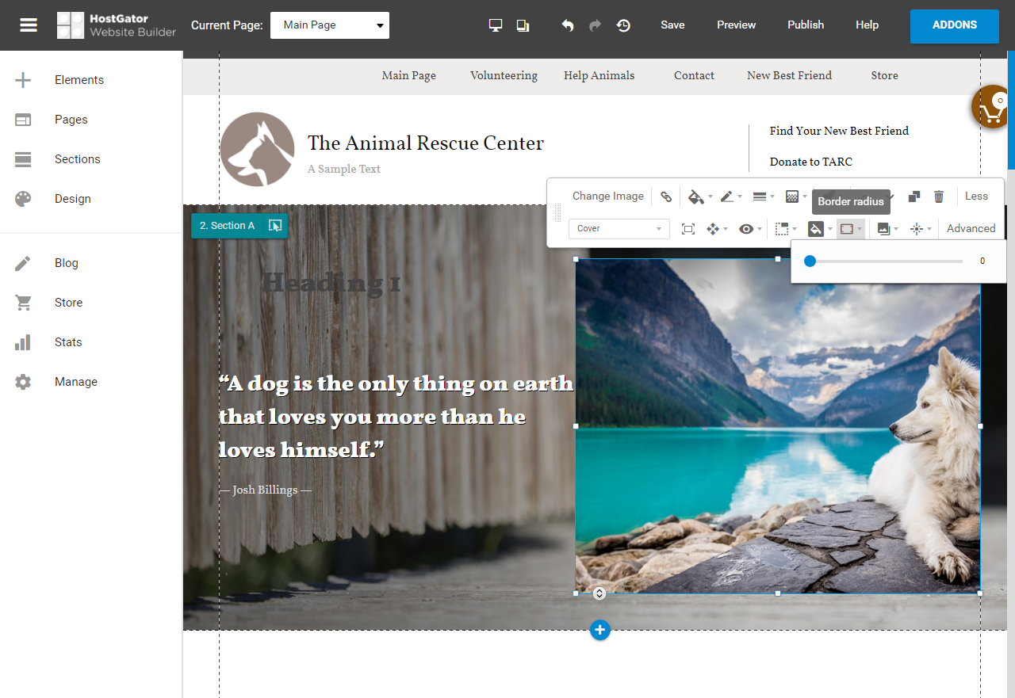Delete the image with the trash icon

[x=939, y=196]
